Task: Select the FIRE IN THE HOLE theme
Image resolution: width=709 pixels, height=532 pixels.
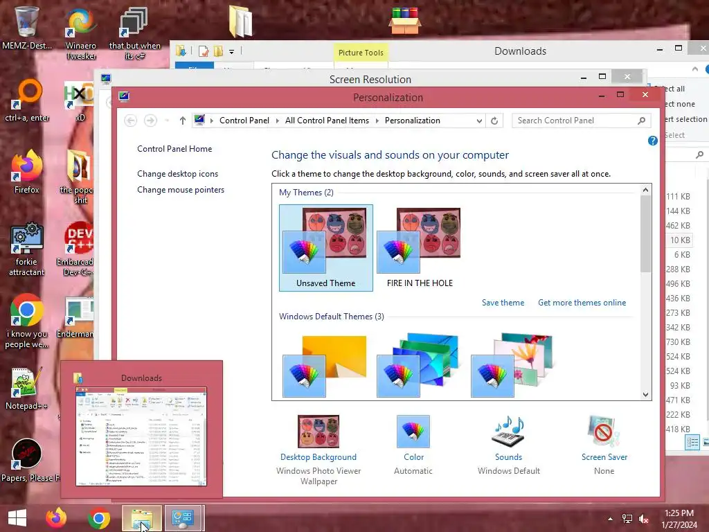Action: pos(419,247)
